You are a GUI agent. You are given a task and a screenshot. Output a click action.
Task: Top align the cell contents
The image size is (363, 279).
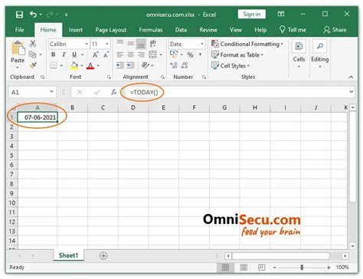(120, 43)
